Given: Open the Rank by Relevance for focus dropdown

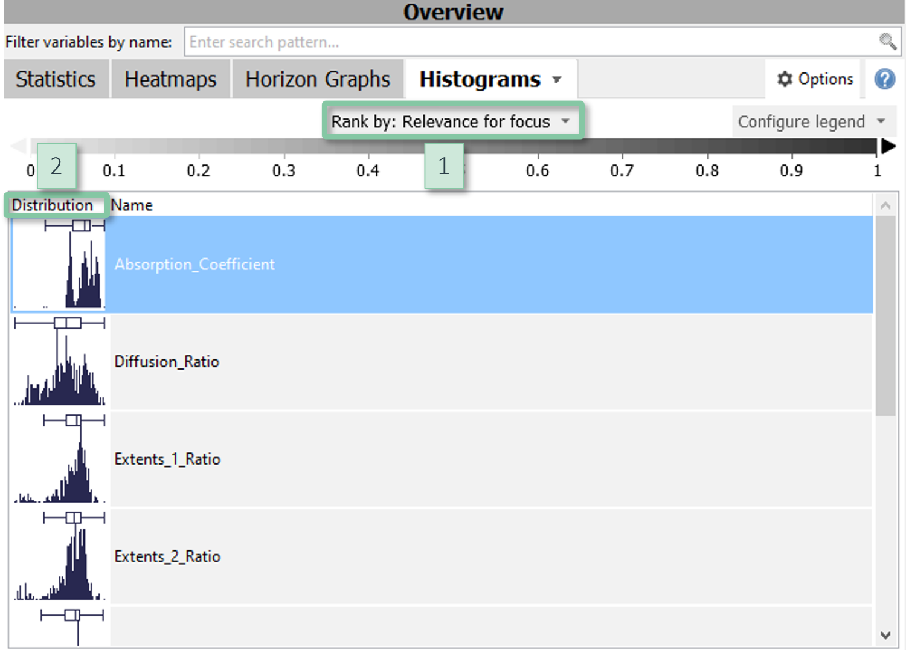Looking at the screenshot, I should coord(452,121).
